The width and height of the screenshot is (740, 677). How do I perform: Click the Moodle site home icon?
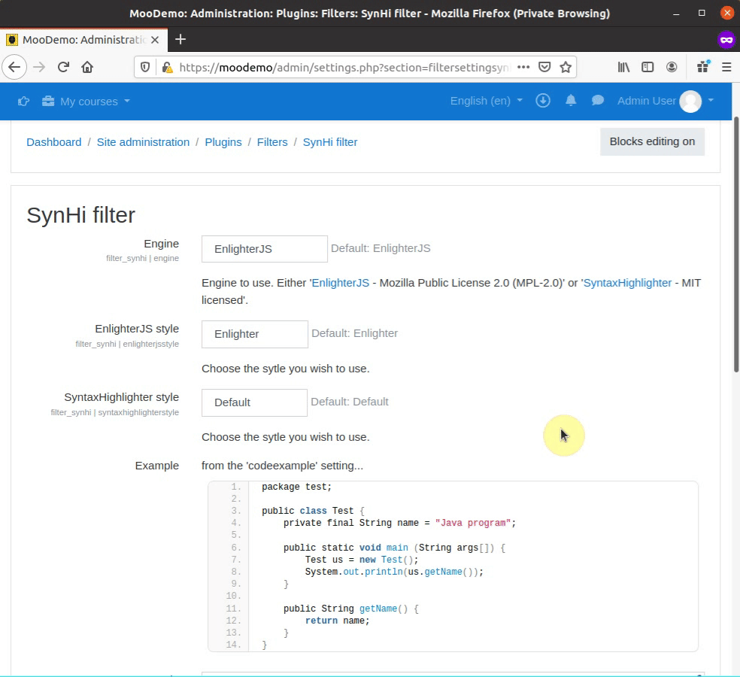tap(23, 101)
